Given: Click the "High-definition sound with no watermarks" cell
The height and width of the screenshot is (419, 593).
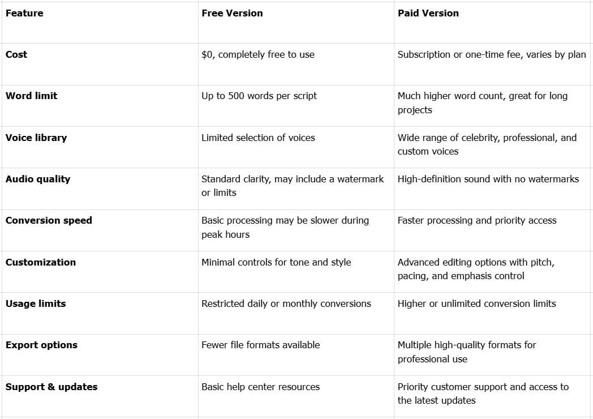Looking at the screenshot, I should (488, 179).
